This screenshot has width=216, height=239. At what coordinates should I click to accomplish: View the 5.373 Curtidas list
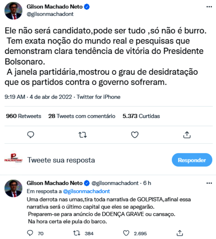coord(141,116)
